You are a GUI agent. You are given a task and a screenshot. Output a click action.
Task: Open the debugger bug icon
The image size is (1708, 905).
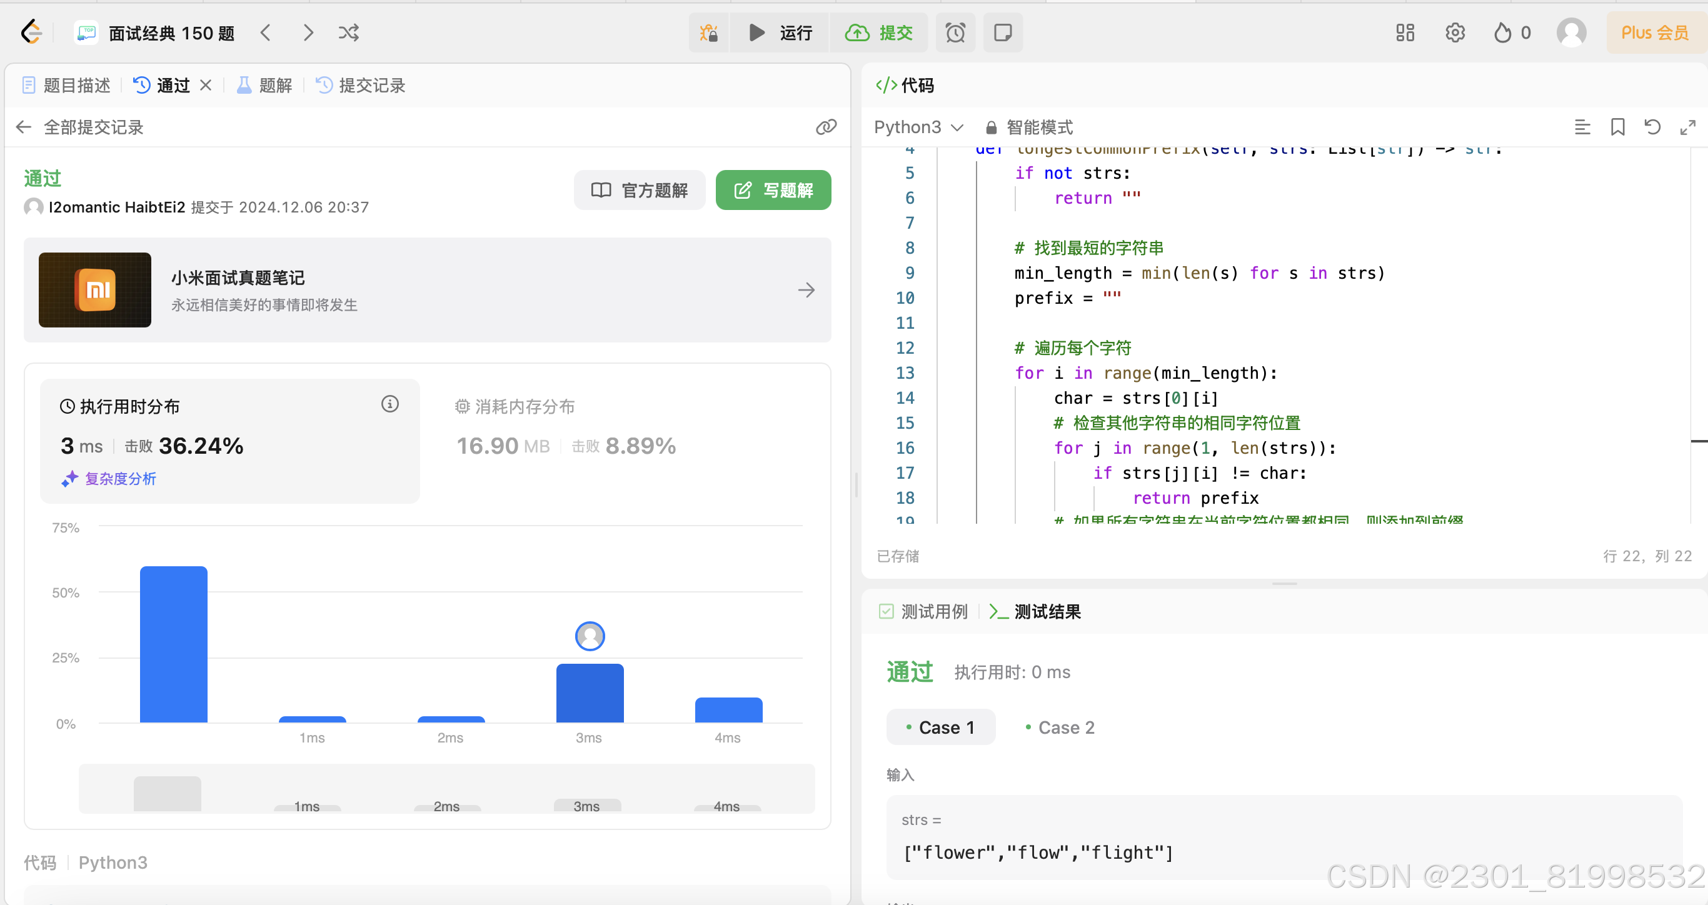pos(709,32)
